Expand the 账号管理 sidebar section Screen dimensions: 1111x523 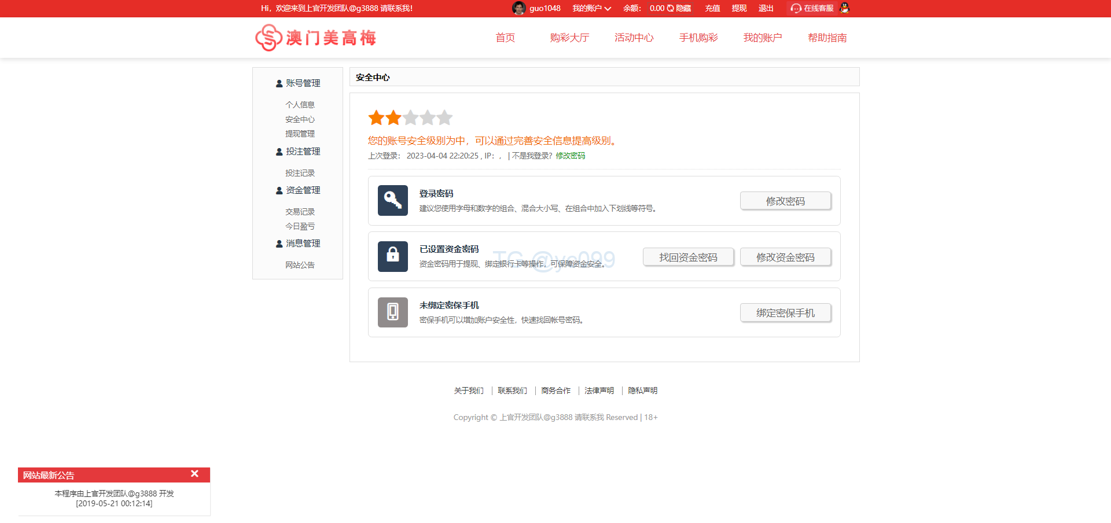[x=298, y=83]
